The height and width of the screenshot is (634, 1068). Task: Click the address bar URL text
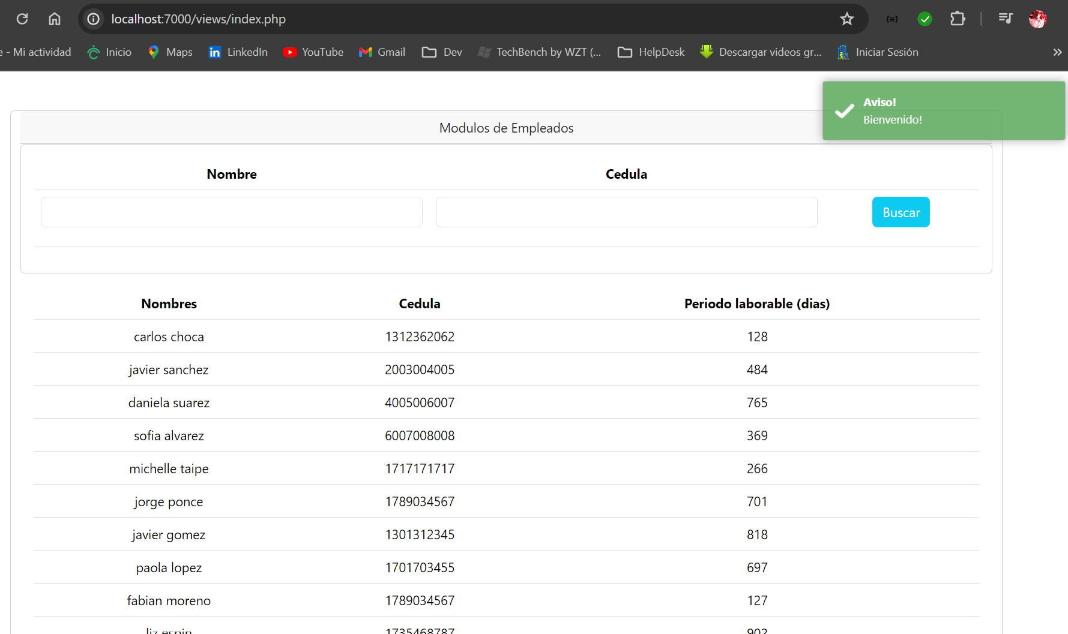click(x=199, y=19)
